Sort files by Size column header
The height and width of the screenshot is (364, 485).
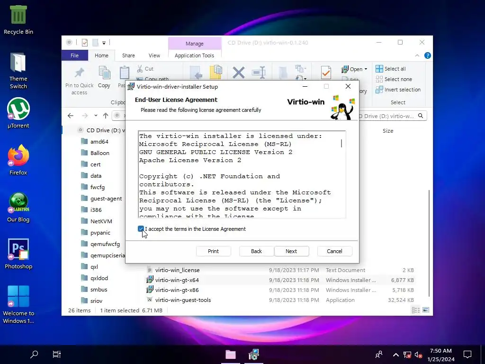pyautogui.click(x=388, y=131)
